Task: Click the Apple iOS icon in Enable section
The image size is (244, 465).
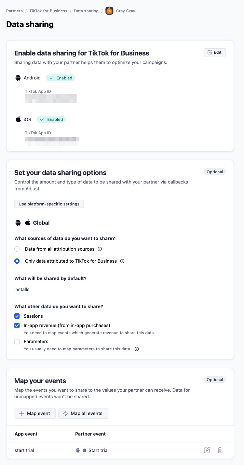Action: [18, 120]
